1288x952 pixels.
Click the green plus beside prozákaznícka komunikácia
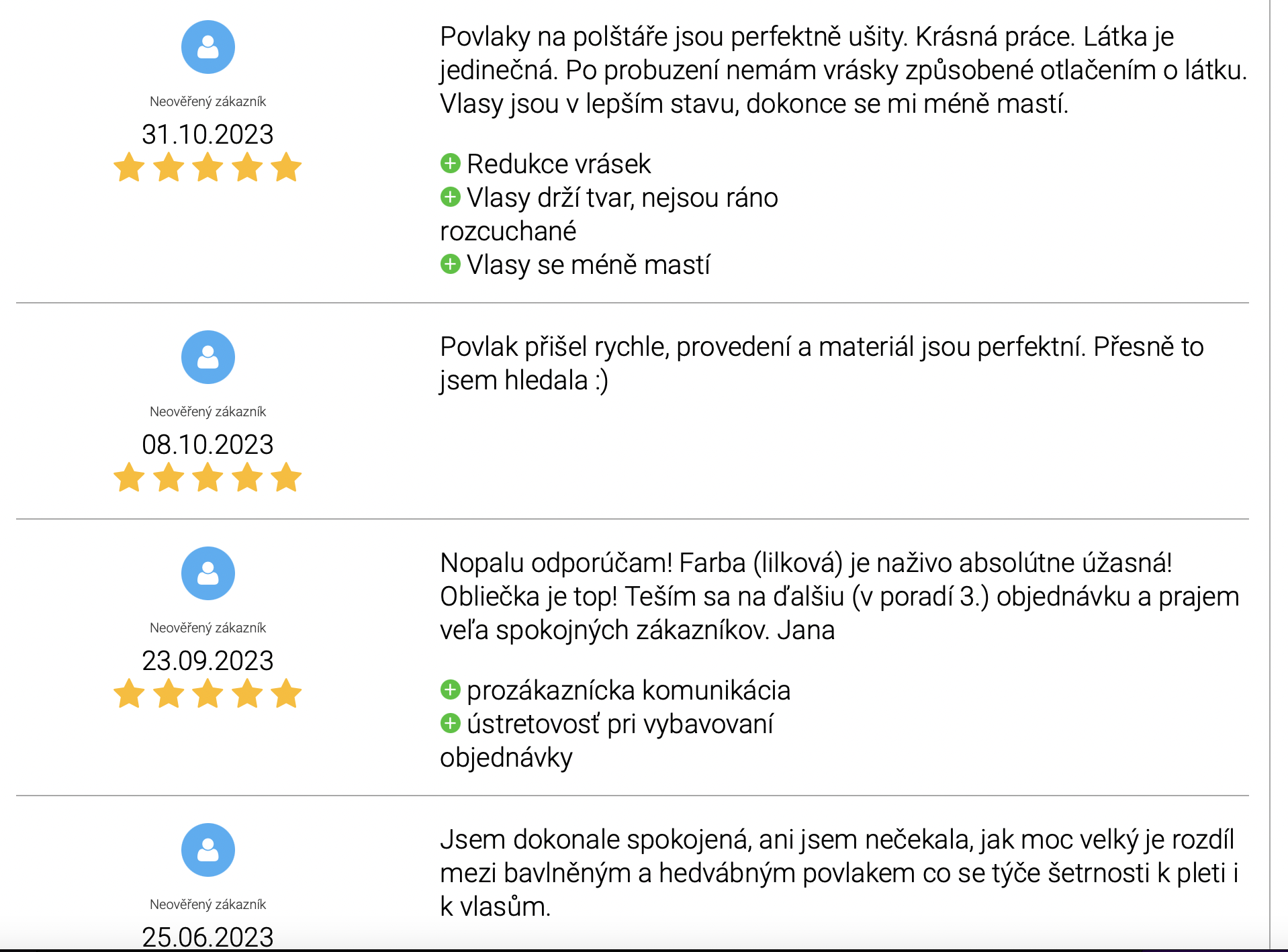[x=450, y=689]
